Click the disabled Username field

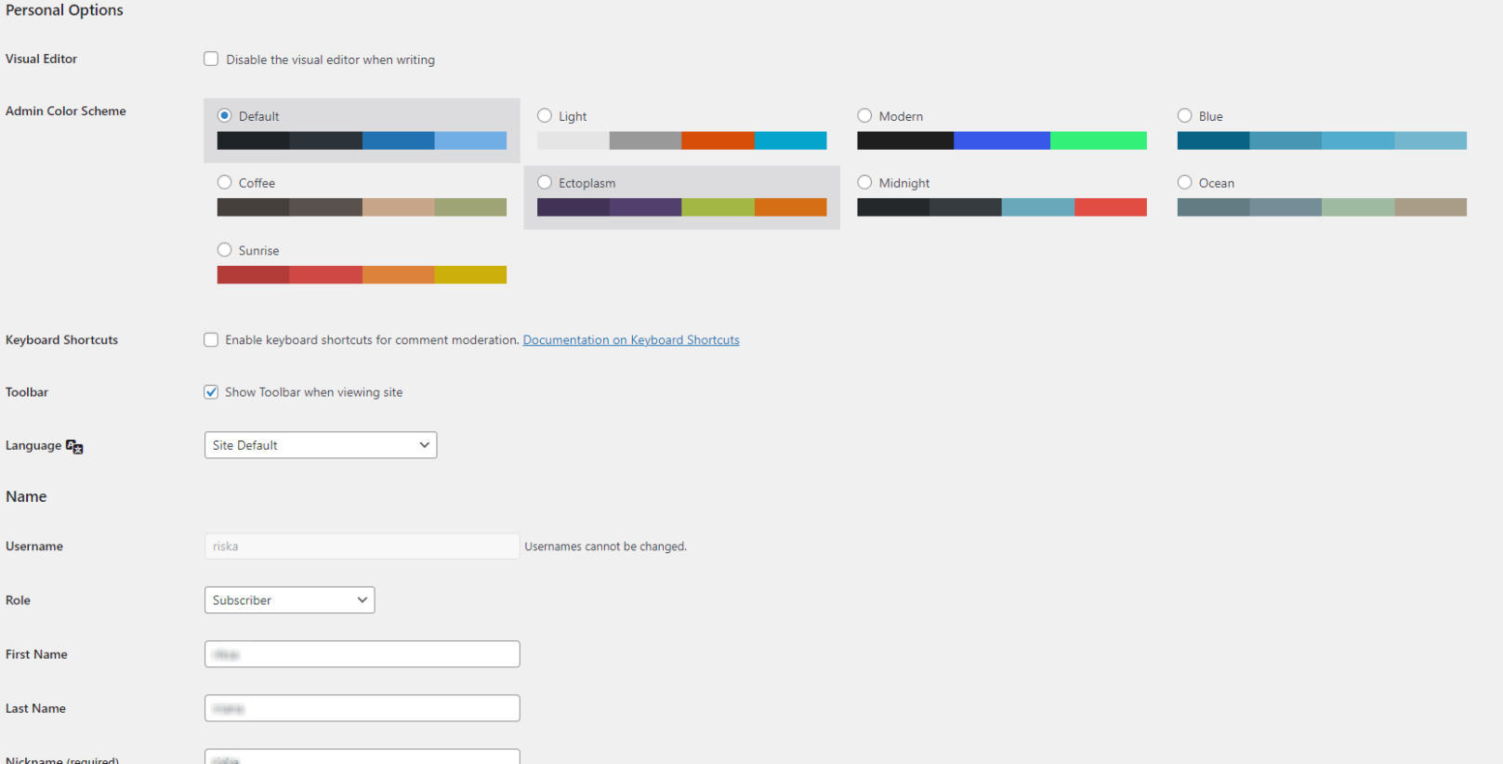coord(362,546)
